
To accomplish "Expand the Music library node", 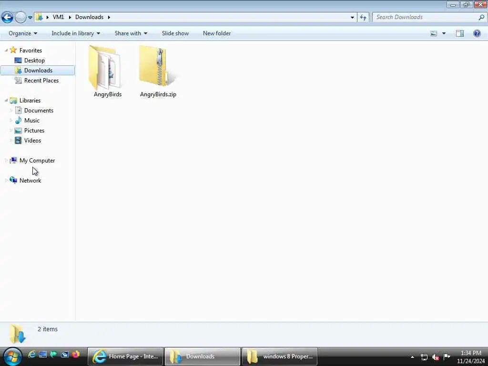I will (11, 121).
